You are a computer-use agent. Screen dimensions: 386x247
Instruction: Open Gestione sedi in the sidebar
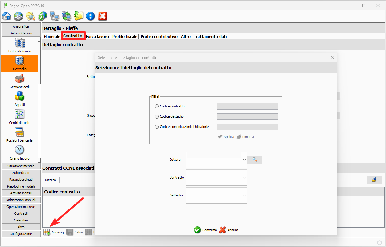click(20, 81)
